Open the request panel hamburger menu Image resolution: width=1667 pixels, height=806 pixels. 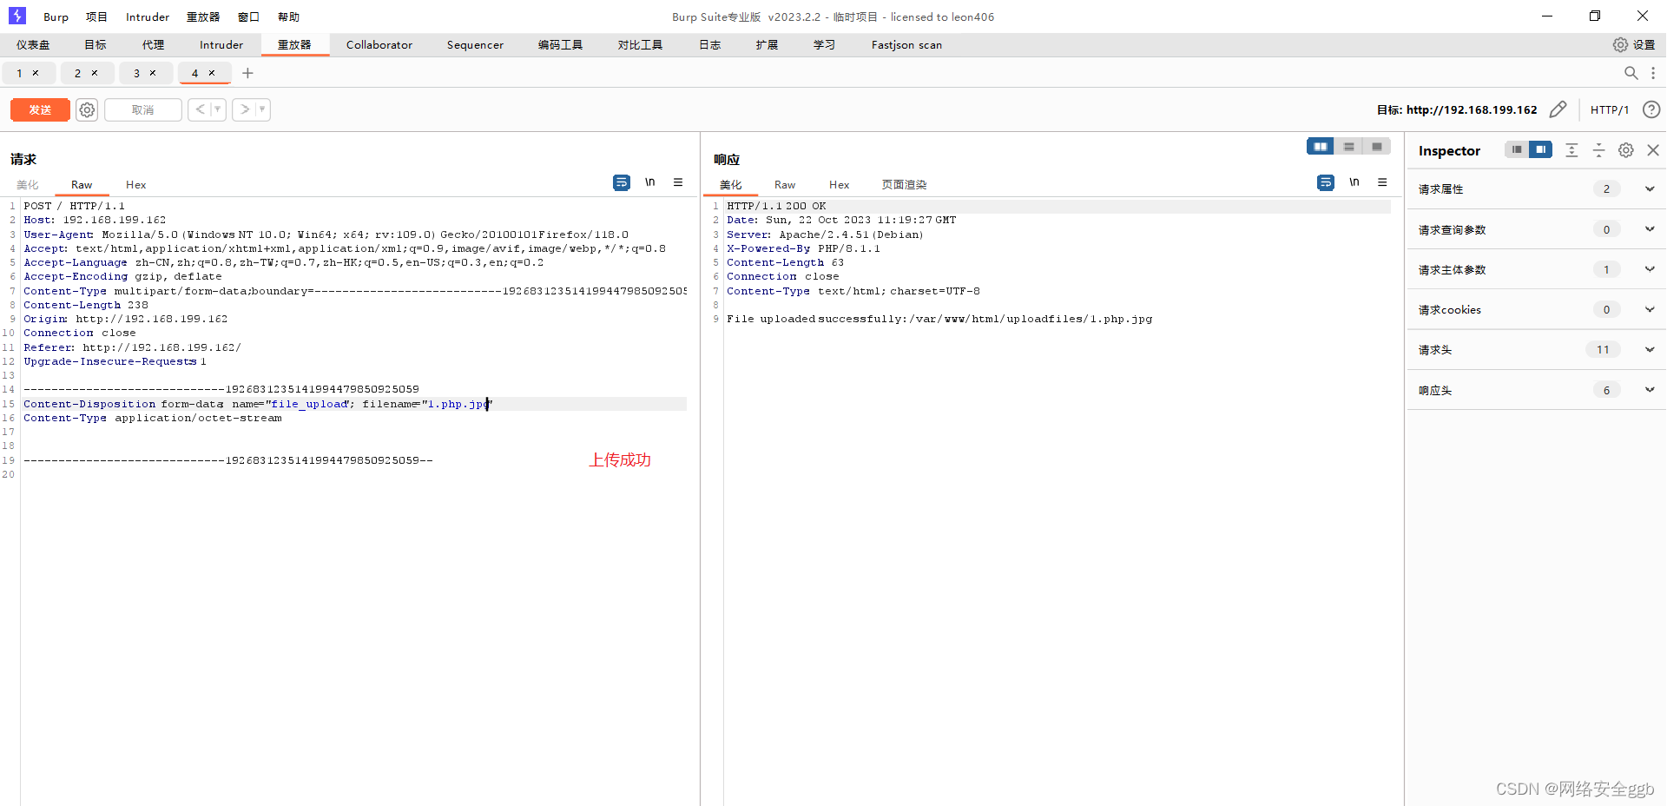(x=678, y=182)
